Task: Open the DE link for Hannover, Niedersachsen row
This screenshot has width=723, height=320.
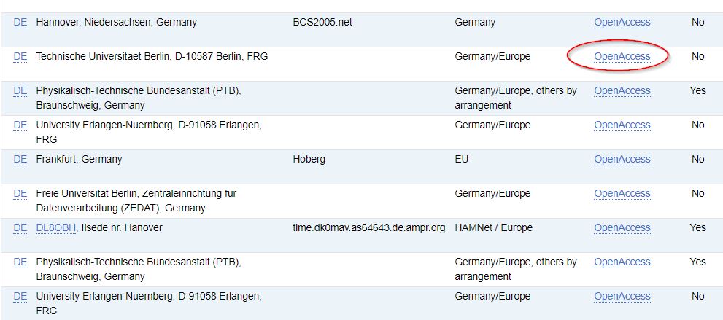Action: [x=20, y=22]
